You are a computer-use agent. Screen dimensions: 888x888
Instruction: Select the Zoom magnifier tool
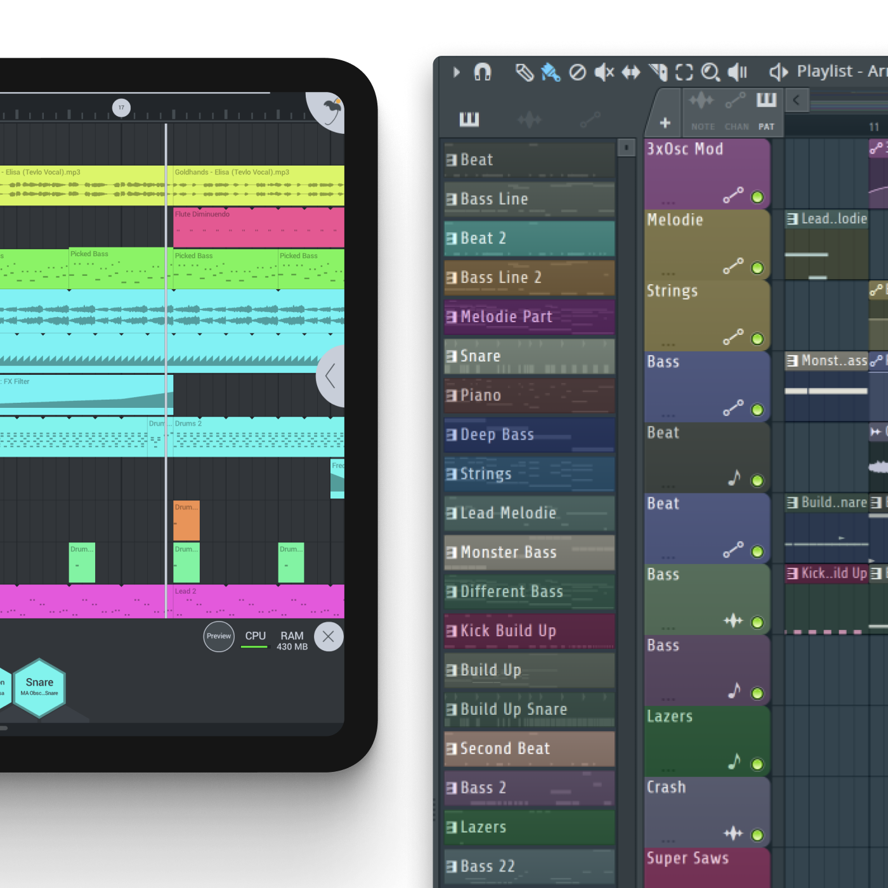point(710,72)
